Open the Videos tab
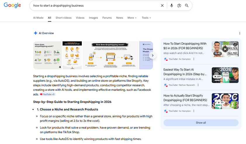The width and height of the screenshot is (246, 144). [80, 18]
